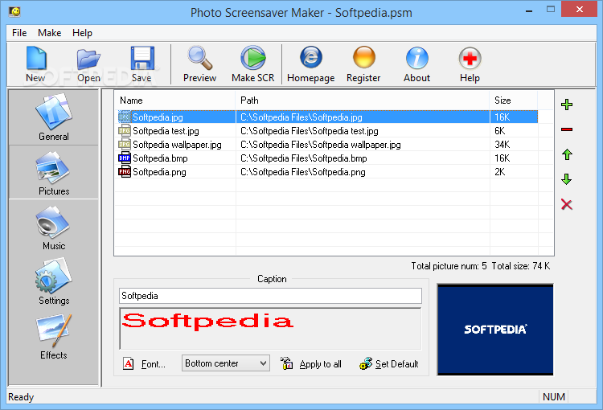Click the Apply to all button text
This screenshot has width=603, height=410.
[320, 364]
